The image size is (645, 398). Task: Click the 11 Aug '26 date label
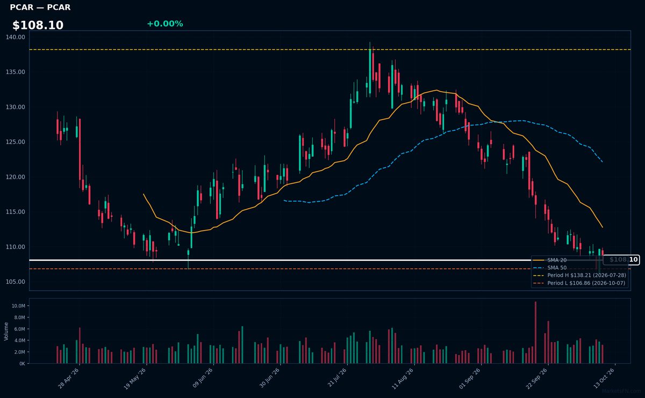403,378
